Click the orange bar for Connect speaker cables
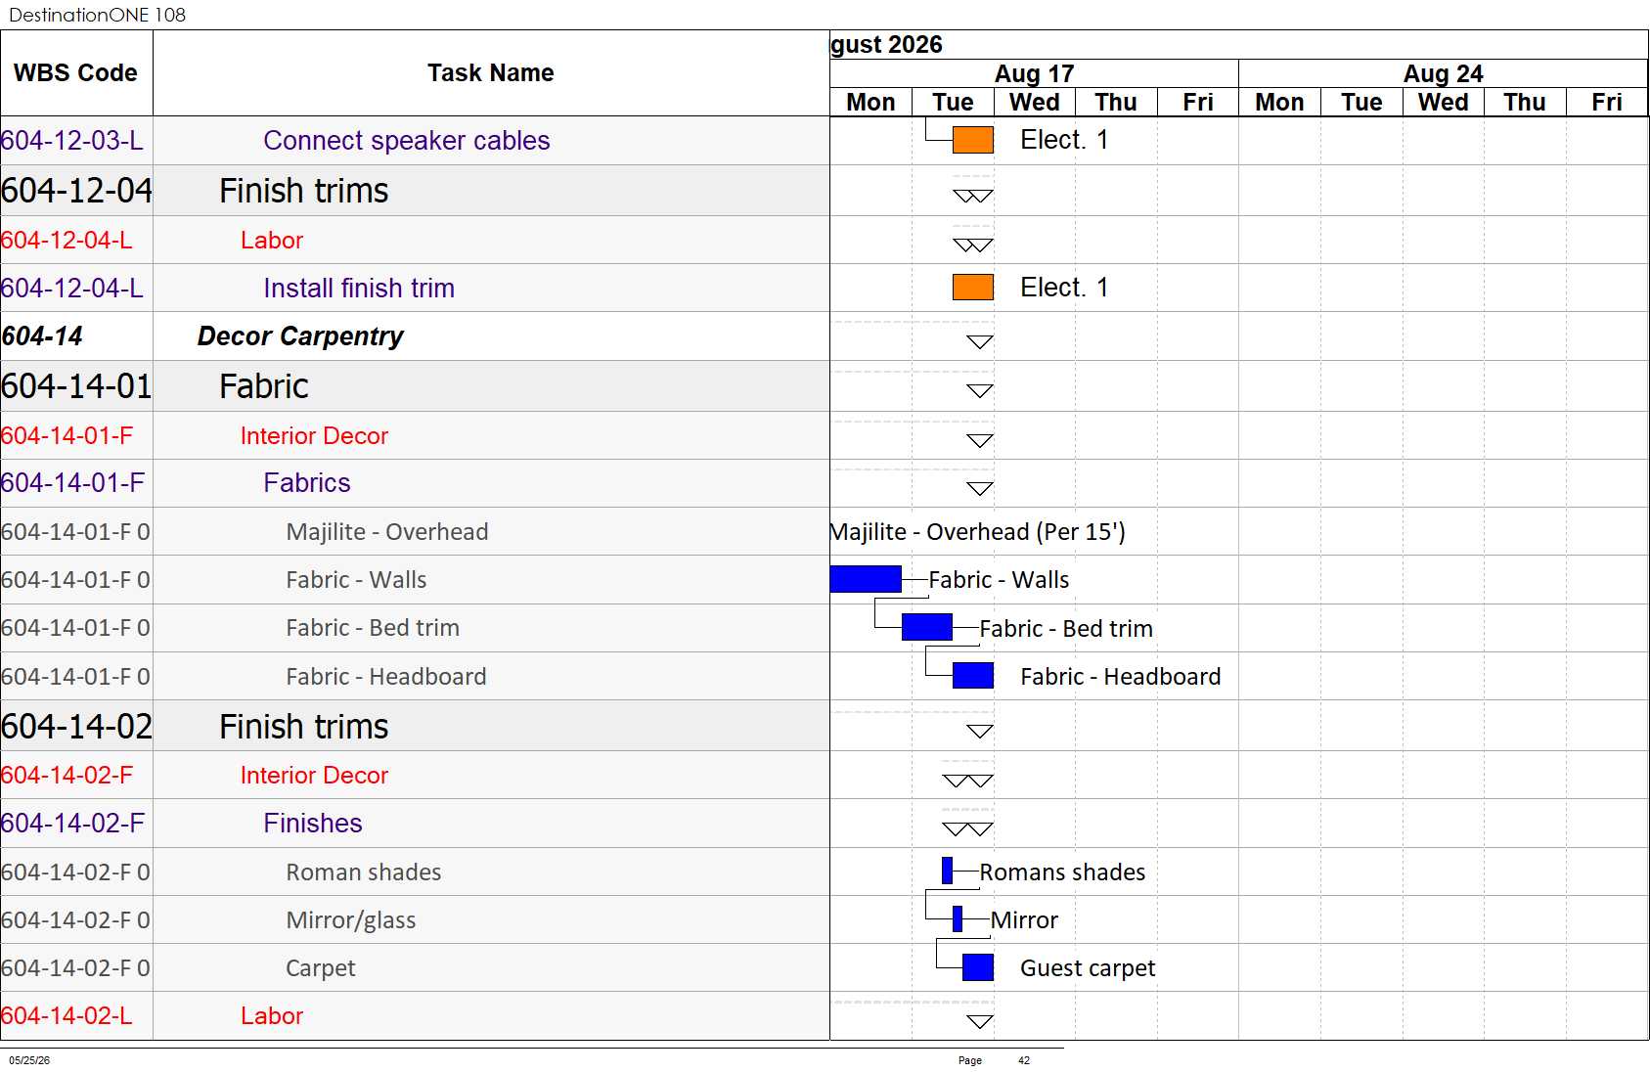Screen dimensions: 1650x1073 tap(972, 140)
